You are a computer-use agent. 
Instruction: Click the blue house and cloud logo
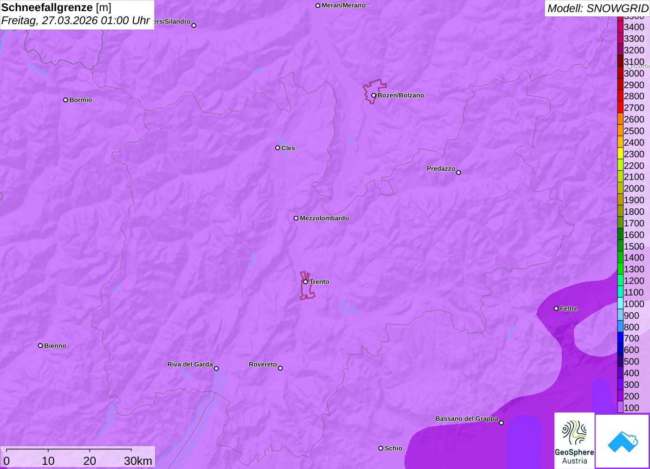623,441
